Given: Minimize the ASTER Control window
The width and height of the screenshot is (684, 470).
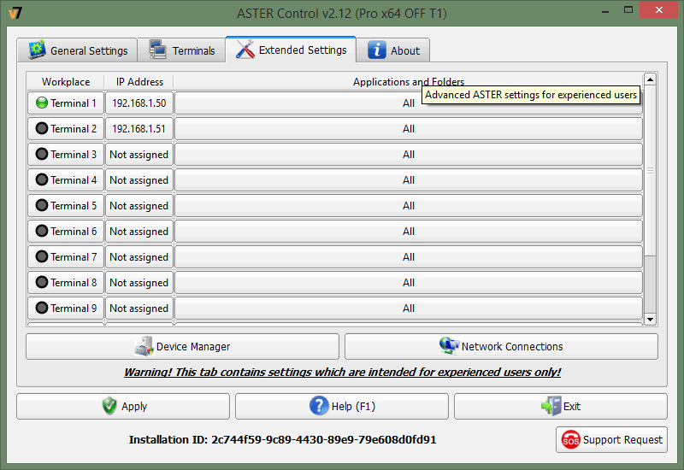Looking at the screenshot, I should tap(605, 11).
